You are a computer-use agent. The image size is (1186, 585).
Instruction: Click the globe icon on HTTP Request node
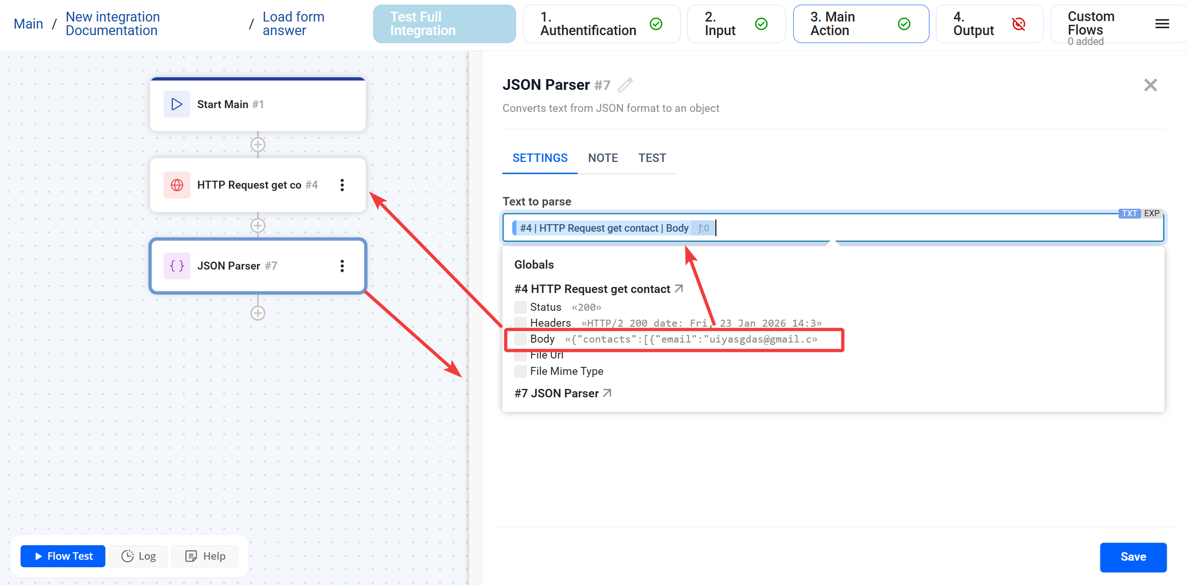[177, 185]
